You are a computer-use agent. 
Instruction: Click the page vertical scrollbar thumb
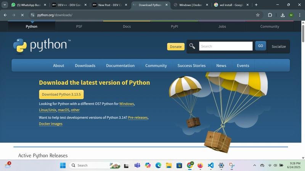[x=303, y=33]
